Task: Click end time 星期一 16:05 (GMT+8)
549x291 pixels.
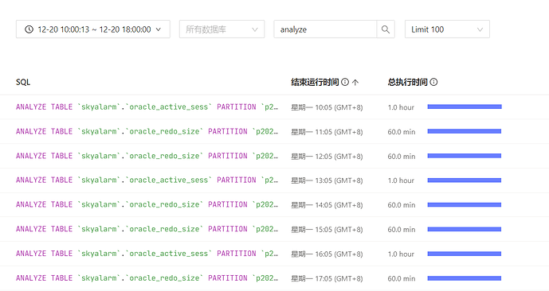Action: [x=327, y=254]
